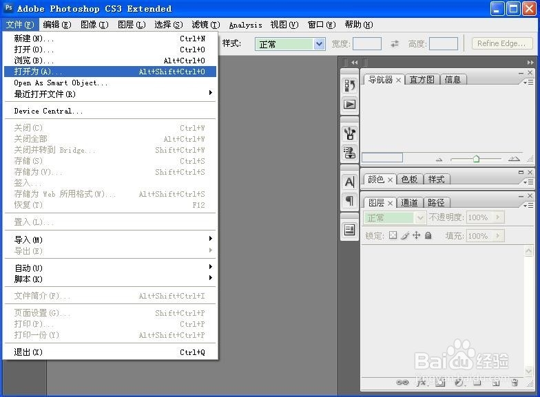
Task: Choose 新建(N)... from the File menu
Action: (x=110, y=39)
